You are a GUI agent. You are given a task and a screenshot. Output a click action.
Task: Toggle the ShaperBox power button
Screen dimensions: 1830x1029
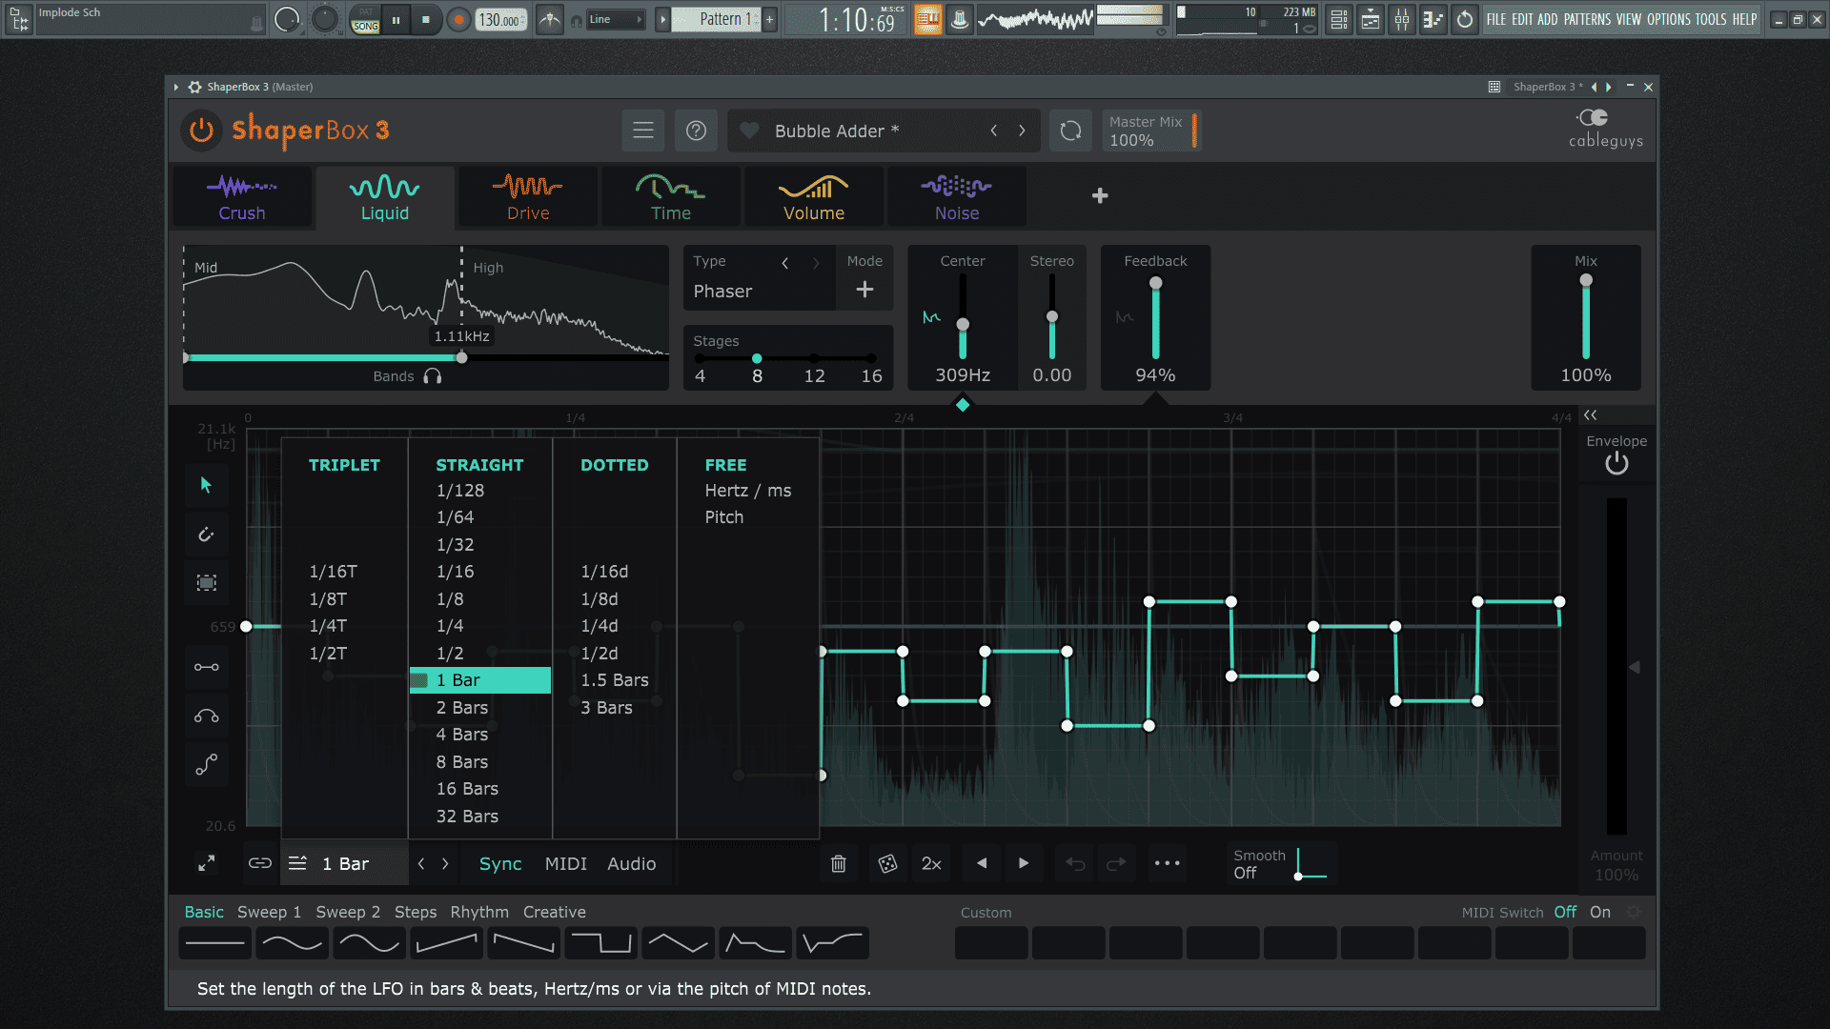pyautogui.click(x=201, y=131)
